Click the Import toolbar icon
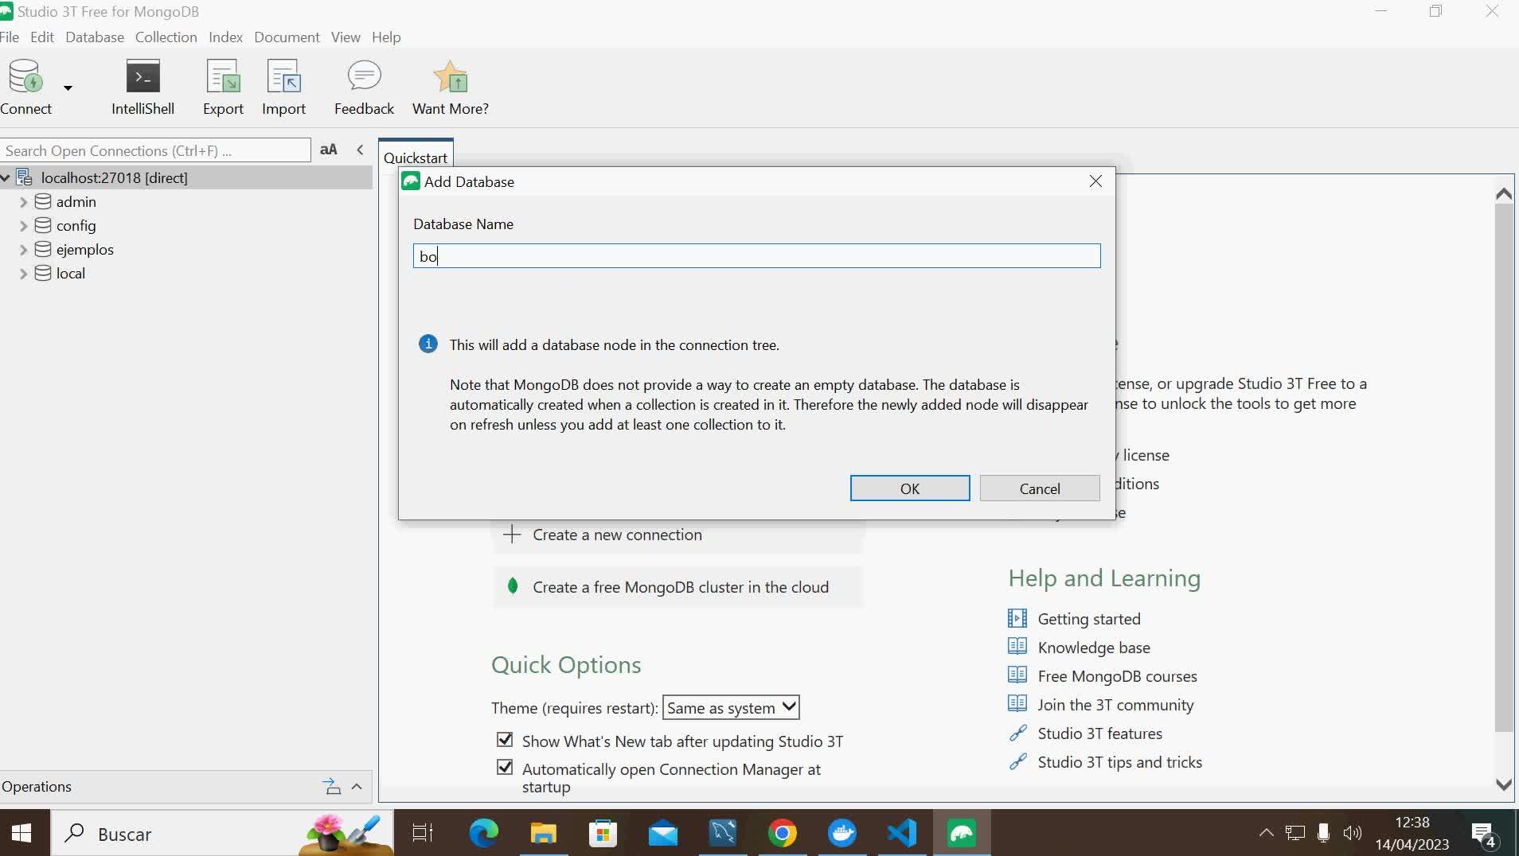 [283, 78]
